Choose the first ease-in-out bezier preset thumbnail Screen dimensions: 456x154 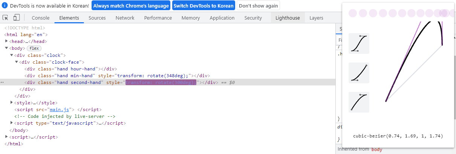pyautogui.click(x=359, y=43)
